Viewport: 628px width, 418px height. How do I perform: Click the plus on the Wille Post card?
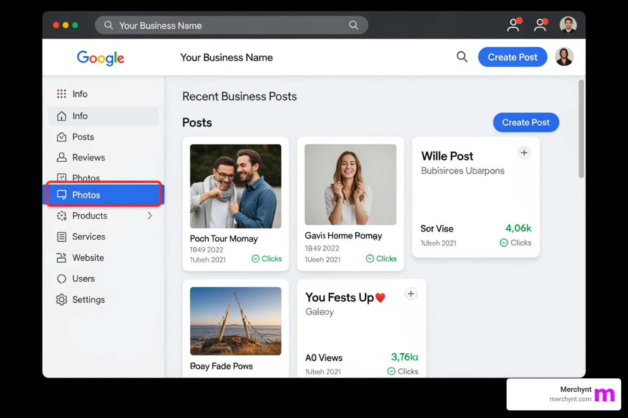(x=524, y=153)
